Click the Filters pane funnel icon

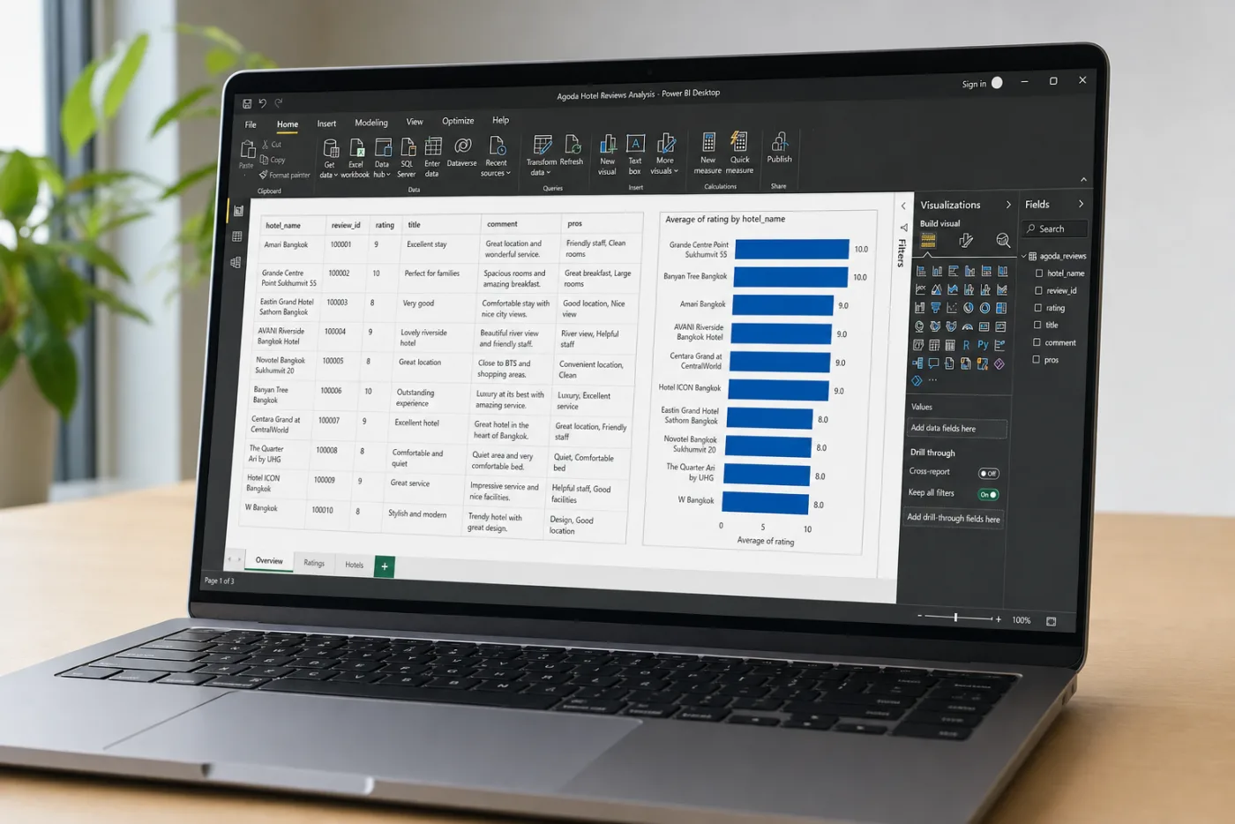point(903,228)
